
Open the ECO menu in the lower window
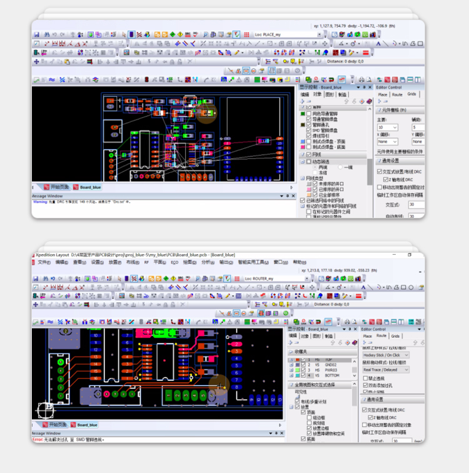click(174, 262)
